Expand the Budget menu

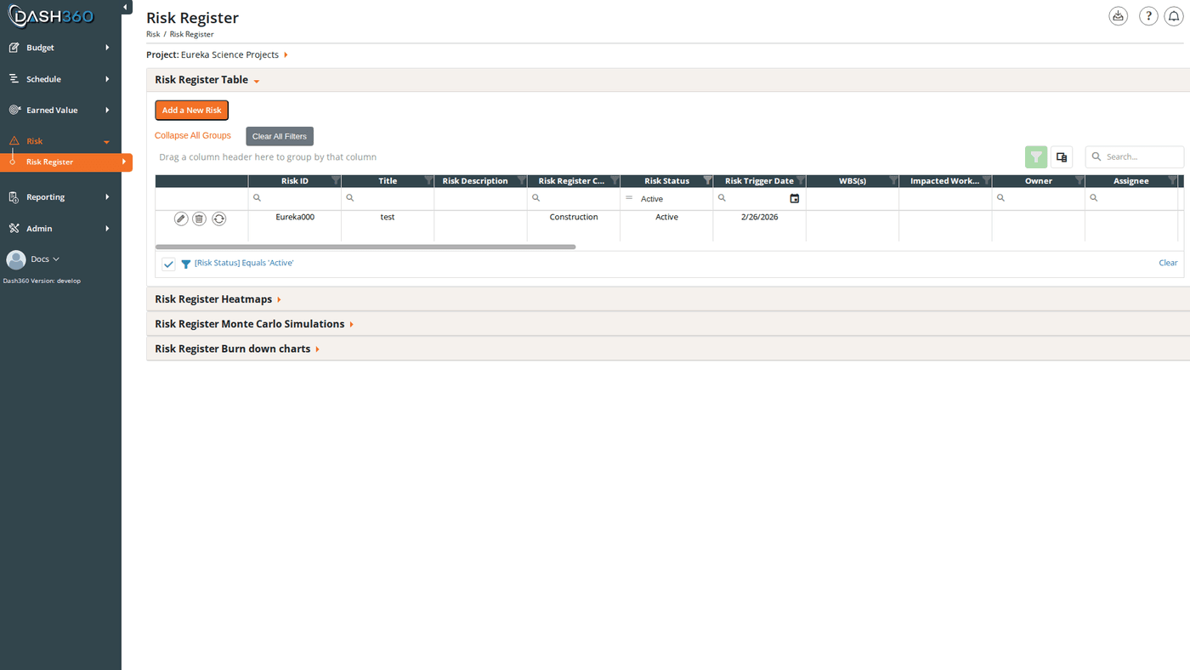tap(60, 48)
